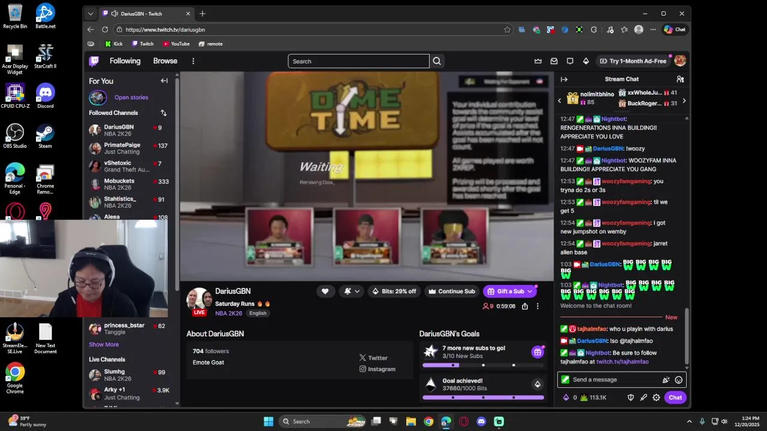This screenshot has height=431, width=767.
Task: Open the notifications inbox icon
Action: click(554, 61)
